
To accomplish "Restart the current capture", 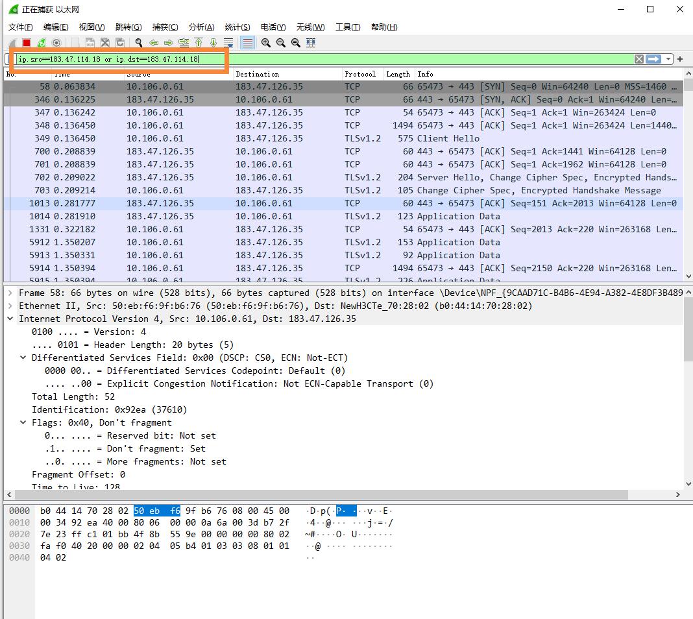I will 42,43.
